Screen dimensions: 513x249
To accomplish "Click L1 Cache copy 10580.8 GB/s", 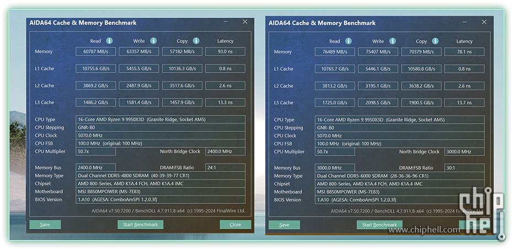I will pos(421,69).
